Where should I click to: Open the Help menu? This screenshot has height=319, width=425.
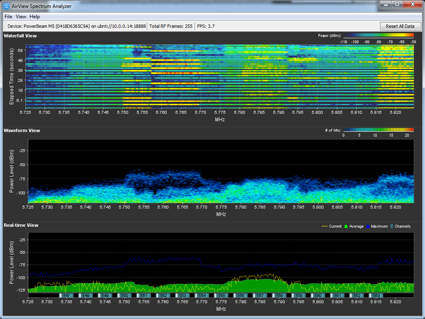coord(35,17)
